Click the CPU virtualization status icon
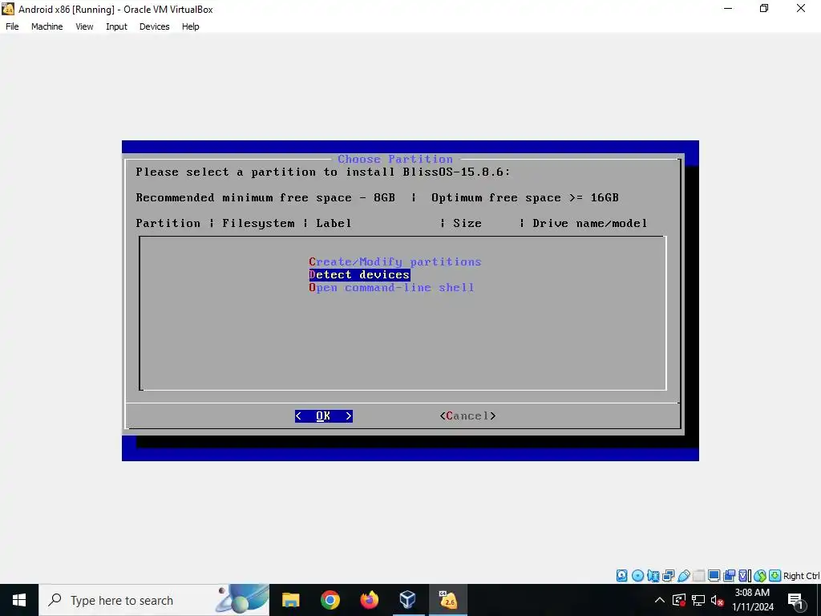The image size is (821, 616). 745,576
